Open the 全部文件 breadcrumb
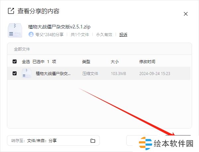 point(22,49)
